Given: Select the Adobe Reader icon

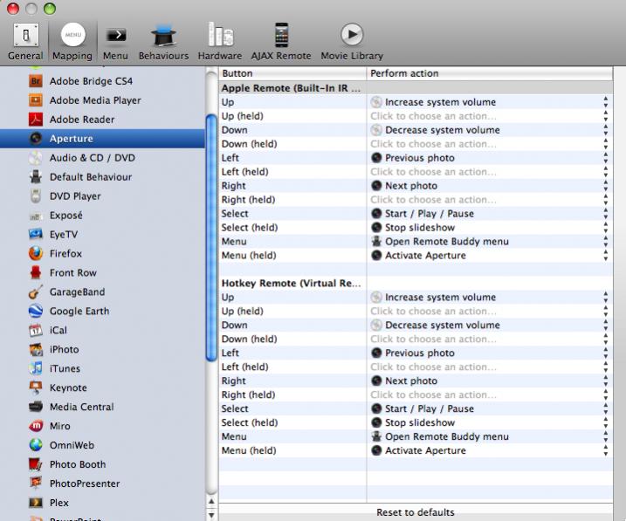Looking at the screenshot, I should [36, 120].
